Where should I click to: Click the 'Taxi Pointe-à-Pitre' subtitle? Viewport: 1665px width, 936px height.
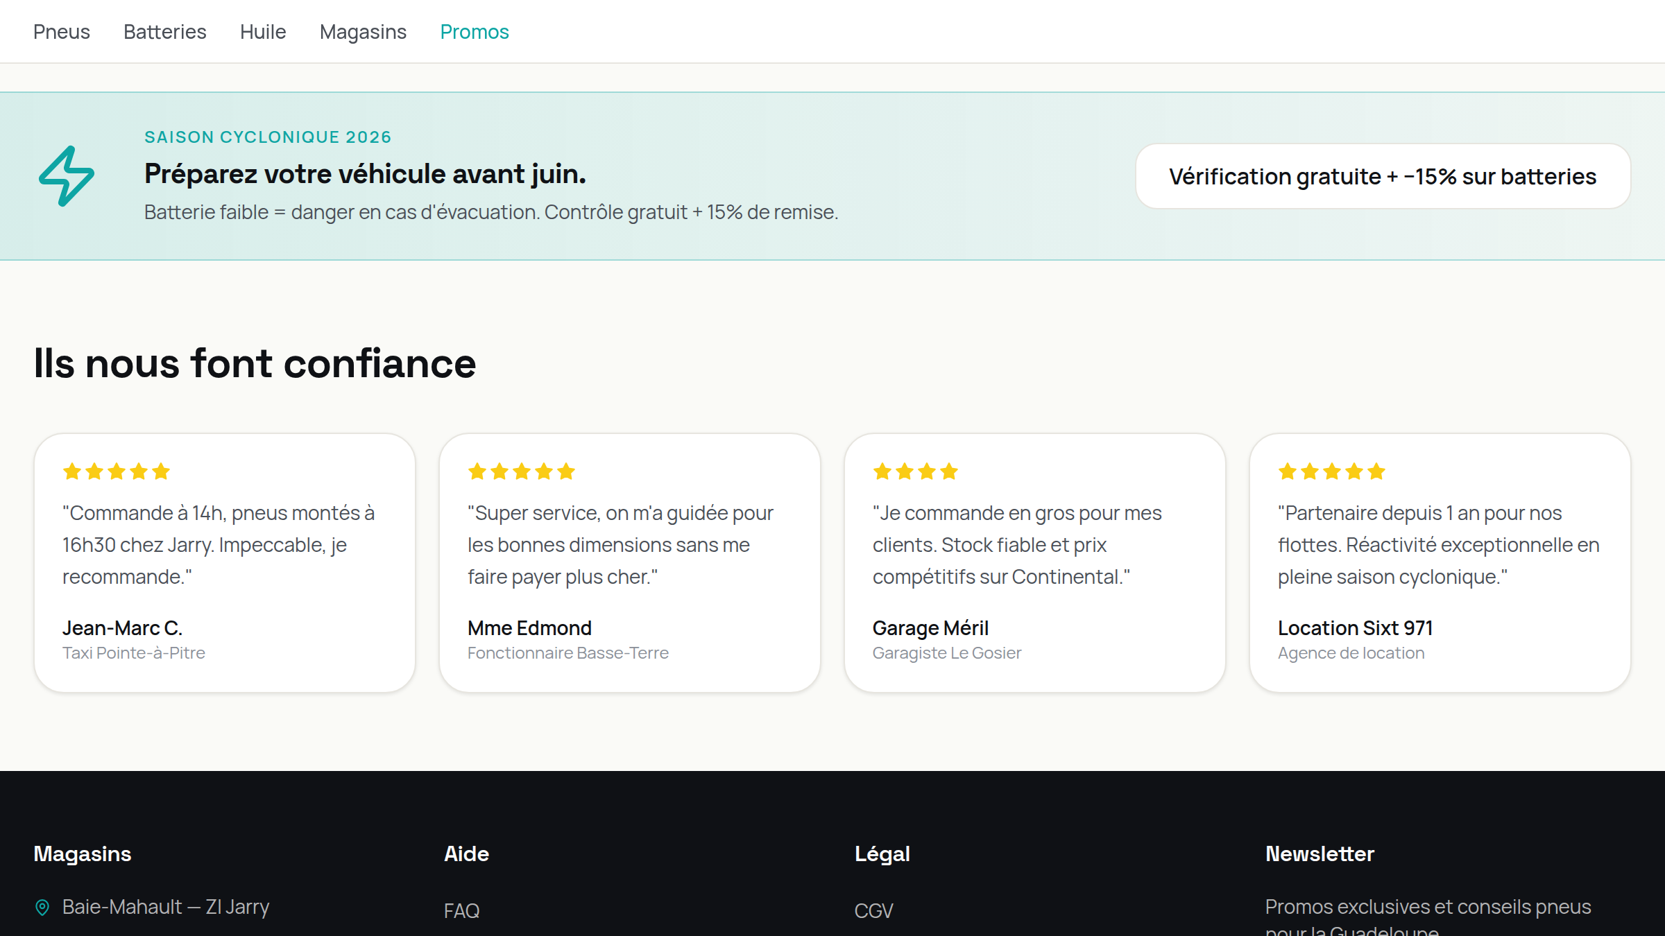click(134, 653)
